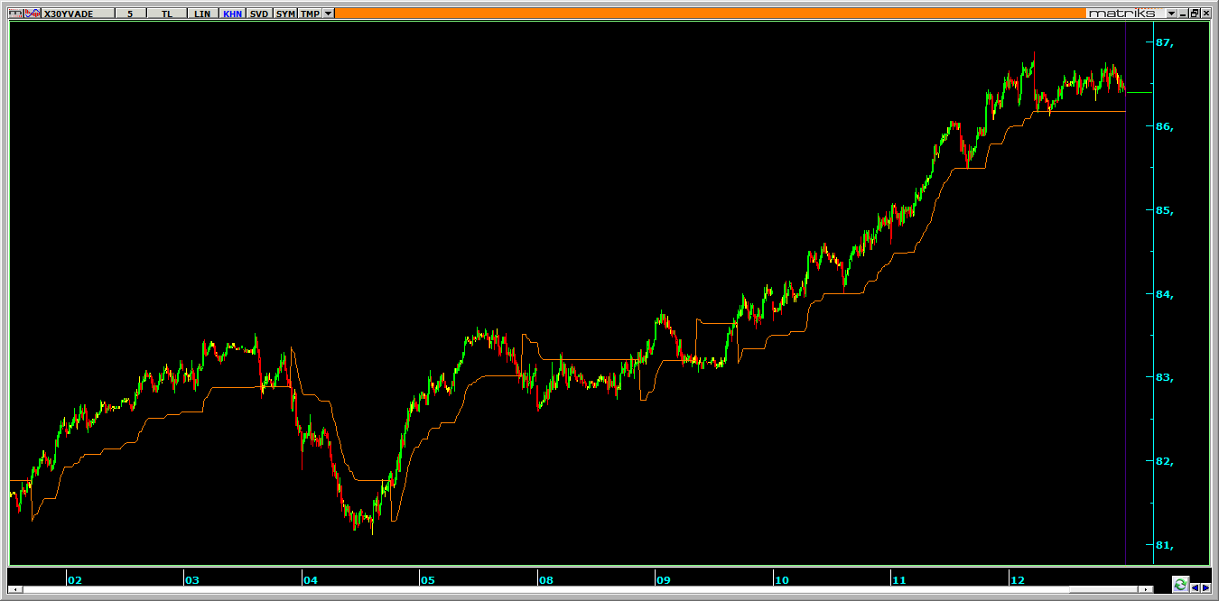Image resolution: width=1219 pixels, height=601 pixels.
Task: Click the 02 date marker on time axis
Action: click(x=74, y=580)
